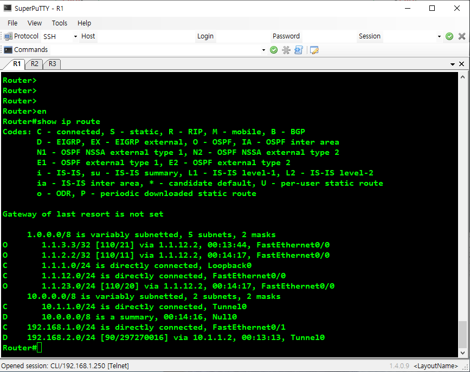Image resolution: width=470 pixels, height=372 pixels.
Task: Click the 1.1.2.2/32 OSPF route line
Action: [166, 255]
